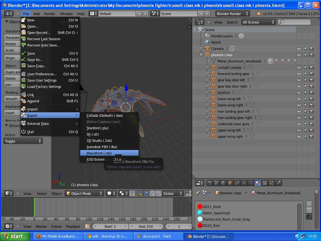Toggle visibility of joystick object
This screenshot has width=321, height=241.
[299, 93]
